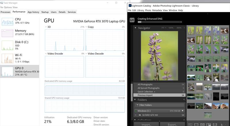The height and width of the screenshot is (126, 230).
Task: Open the Startup tab
Action: [x=45, y=12]
